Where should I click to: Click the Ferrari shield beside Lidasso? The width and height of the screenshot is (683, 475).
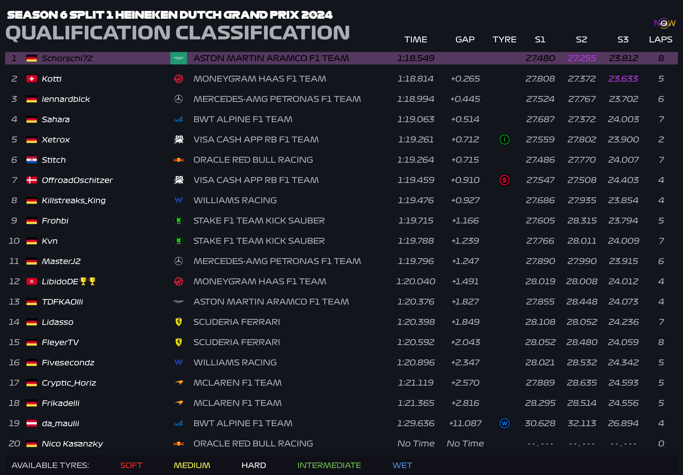[178, 322]
